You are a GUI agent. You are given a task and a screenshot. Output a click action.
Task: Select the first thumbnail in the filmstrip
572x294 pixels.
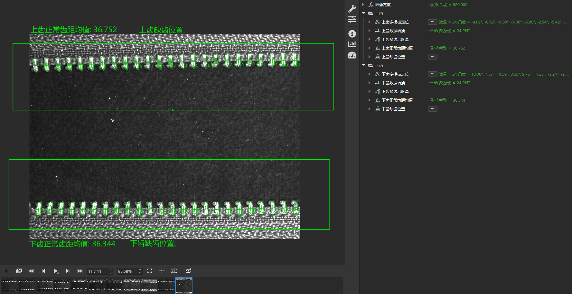coord(10,285)
